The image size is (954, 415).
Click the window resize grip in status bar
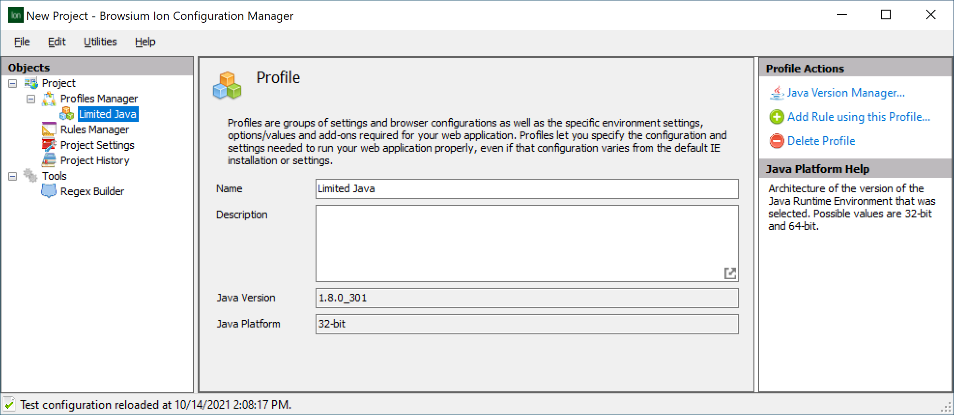pos(946,407)
